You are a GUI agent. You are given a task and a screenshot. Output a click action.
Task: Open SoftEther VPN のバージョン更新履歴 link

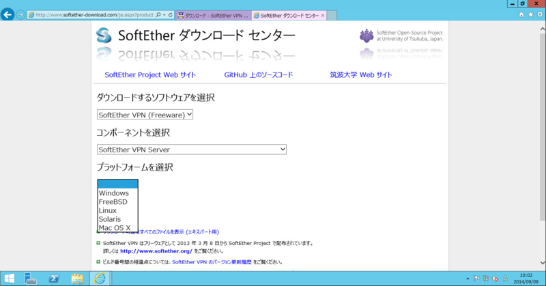tap(212, 262)
